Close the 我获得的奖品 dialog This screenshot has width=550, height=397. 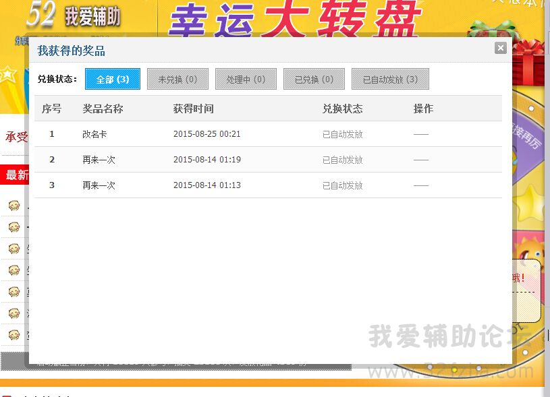pos(500,47)
